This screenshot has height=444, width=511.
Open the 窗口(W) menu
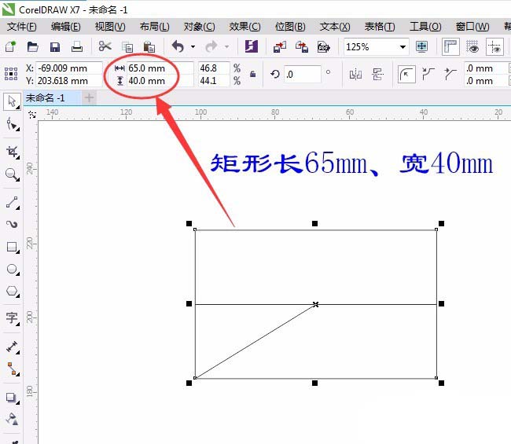(x=472, y=27)
